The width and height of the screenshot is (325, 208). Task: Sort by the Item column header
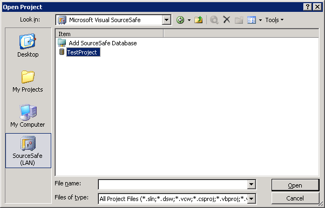coord(109,34)
